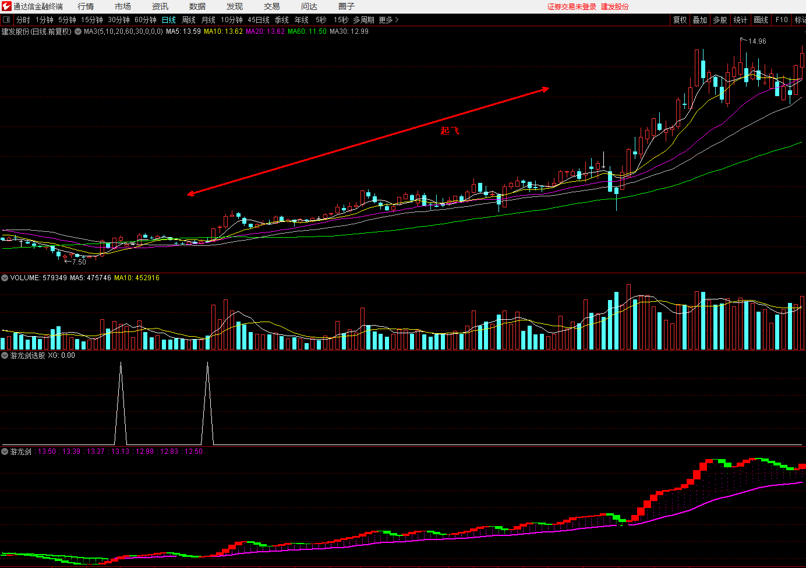Open the 资讯 menu

pos(160,6)
